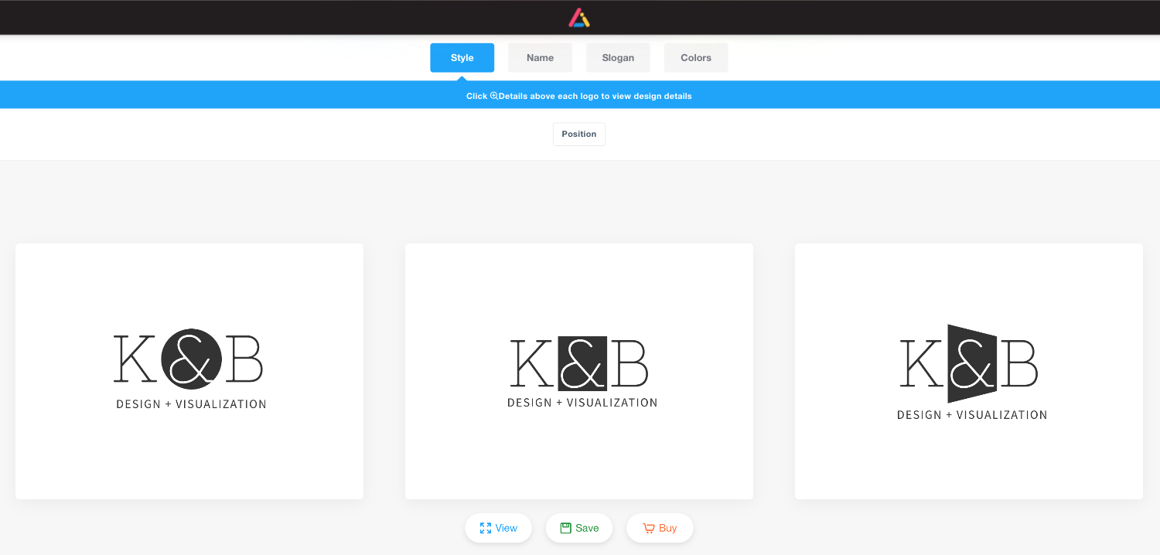This screenshot has height=555, width=1160.
Task: Go to the Slogan tab
Action: (618, 58)
